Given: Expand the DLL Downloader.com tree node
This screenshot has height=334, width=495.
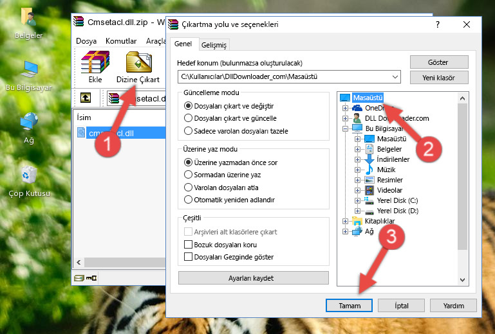Looking at the screenshot, I should click(x=345, y=118).
